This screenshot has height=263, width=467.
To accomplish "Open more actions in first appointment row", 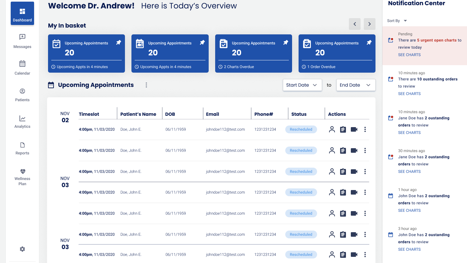I will [365, 129].
